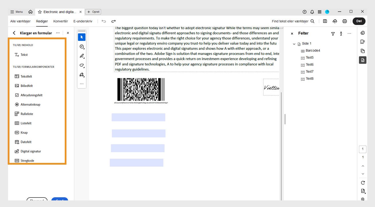Star the Electronic and digital document tab
The width and height of the screenshot is (375, 207).
[40, 12]
